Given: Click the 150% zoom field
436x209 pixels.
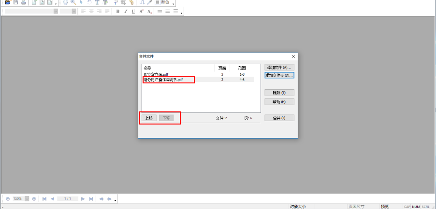Looking at the screenshot, I should pos(18,199).
